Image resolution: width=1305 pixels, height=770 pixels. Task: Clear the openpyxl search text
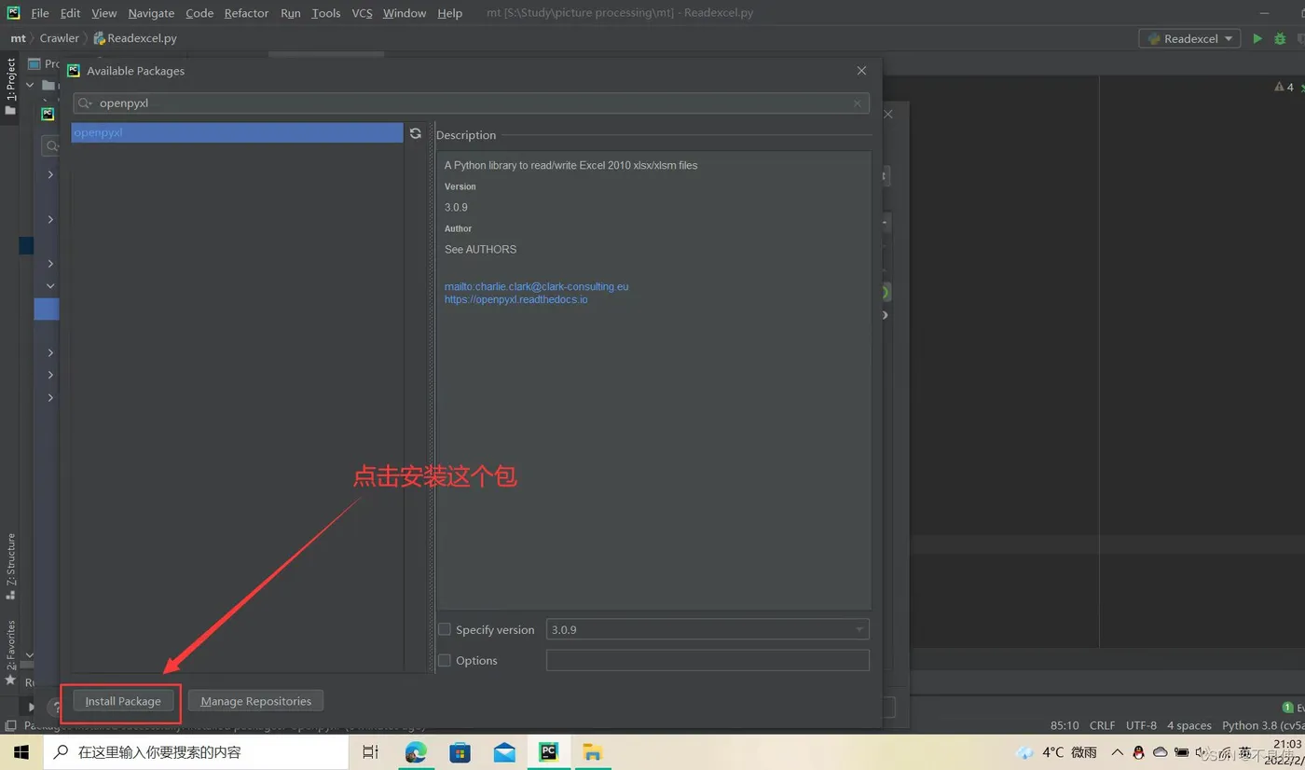click(x=857, y=103)
